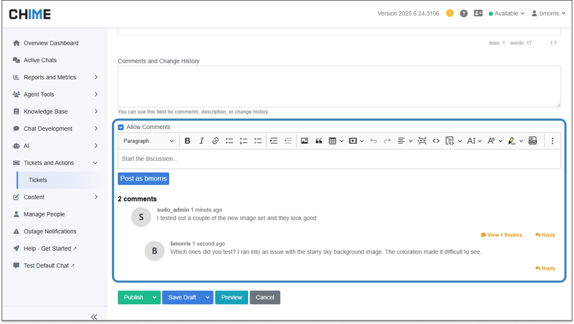This screenshot has height=324, width=574.
Task: Apply the highlighter marker
Action: coord(512,141)
